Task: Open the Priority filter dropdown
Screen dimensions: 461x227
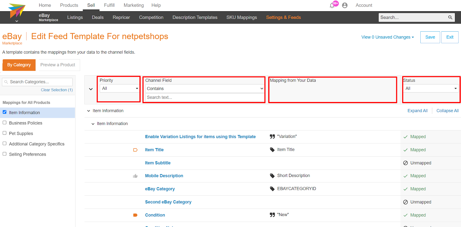Action: point(120,89)
